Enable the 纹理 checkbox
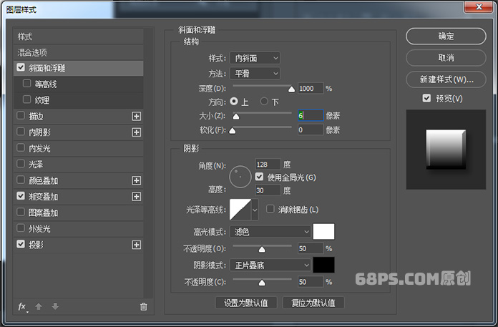498x327 pixels. pos(26,99)
